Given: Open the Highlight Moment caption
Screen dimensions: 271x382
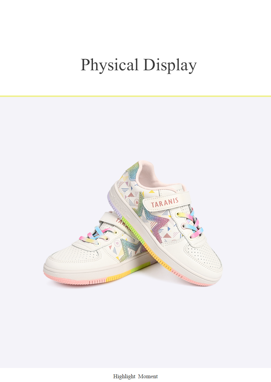Looking at the screenshot, I should tap(135, 377).
